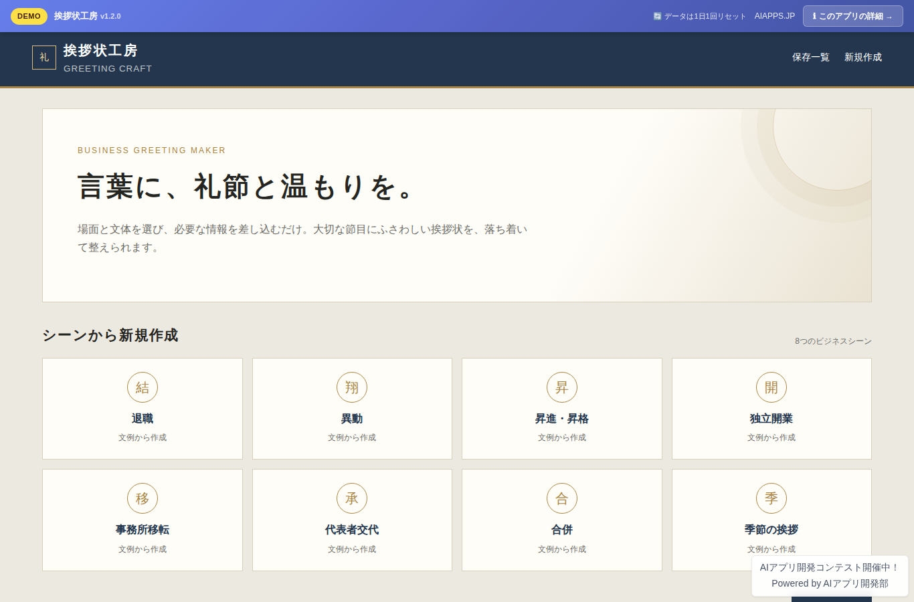Click the 翔 icon on 異動 card
Image resolution: width=914 pixels, height=602 pixels.
coord(352,387)
